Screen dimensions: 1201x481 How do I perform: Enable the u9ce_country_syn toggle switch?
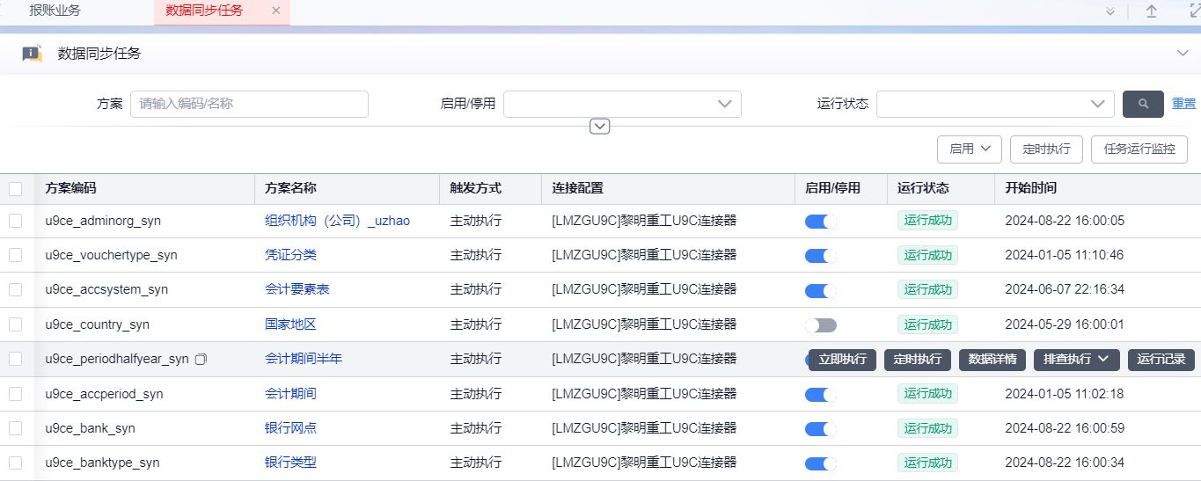[820, 325]
